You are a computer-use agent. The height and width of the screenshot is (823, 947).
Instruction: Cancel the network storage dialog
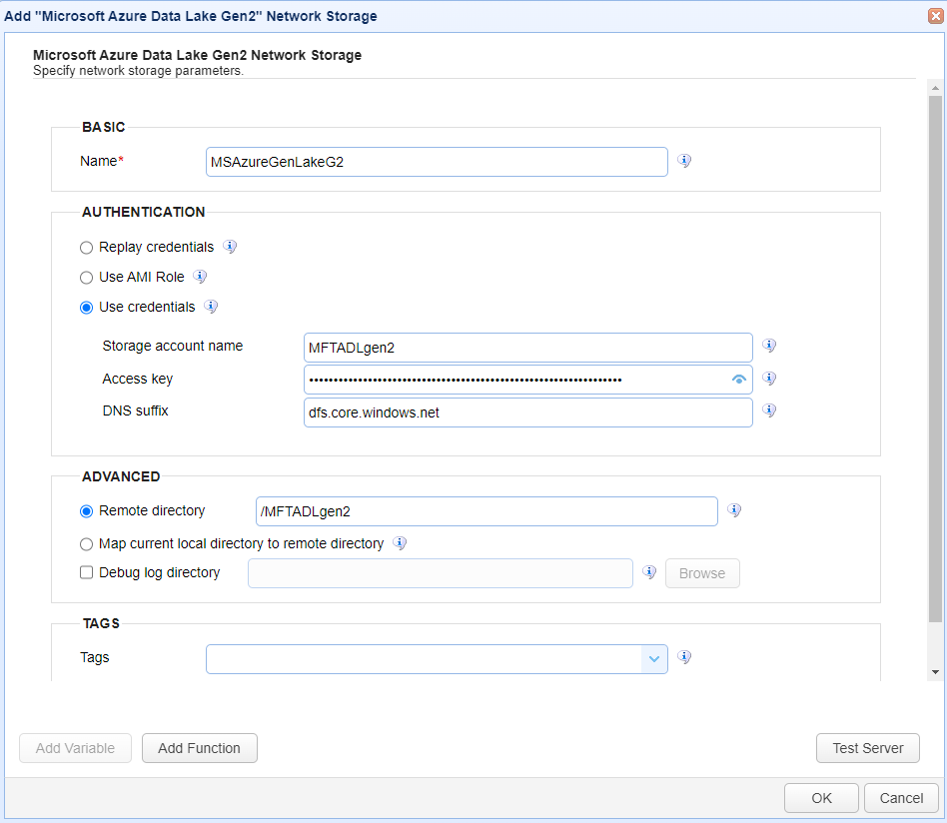point(901,798)
